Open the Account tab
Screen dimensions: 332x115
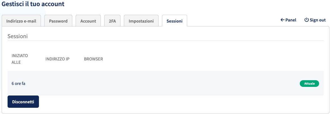tap(88, 21)
